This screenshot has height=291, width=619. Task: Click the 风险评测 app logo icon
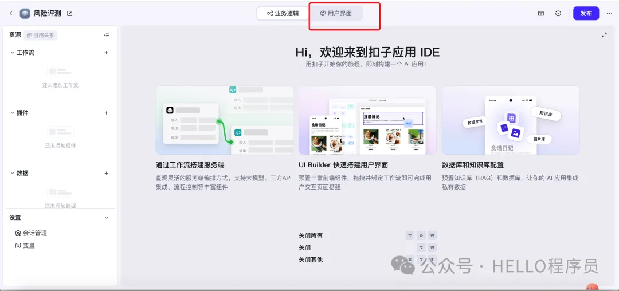25,13
